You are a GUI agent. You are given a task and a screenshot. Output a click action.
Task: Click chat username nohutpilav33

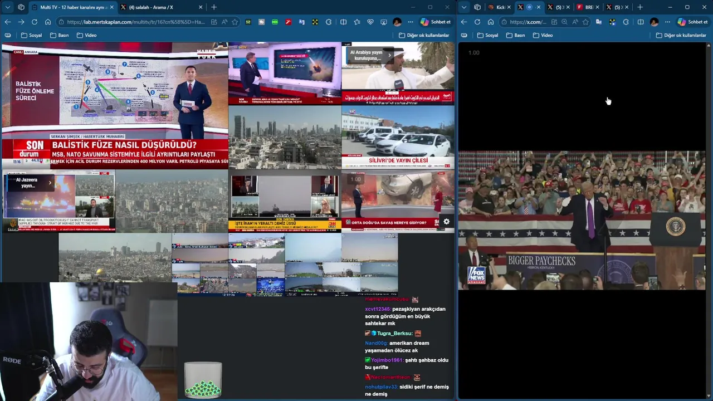pos(381,387)
